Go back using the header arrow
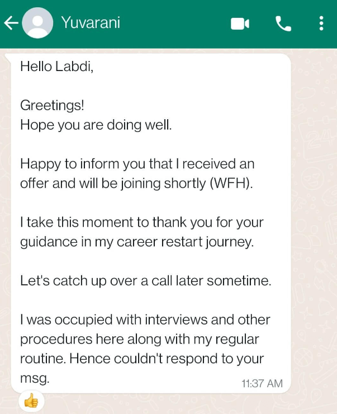 tap(11, 23)
